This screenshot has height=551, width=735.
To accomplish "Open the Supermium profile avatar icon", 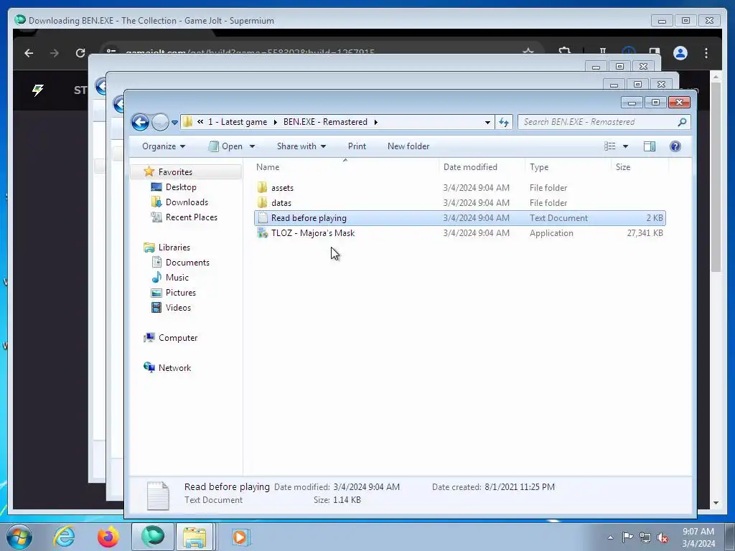I will pos(680,53).
